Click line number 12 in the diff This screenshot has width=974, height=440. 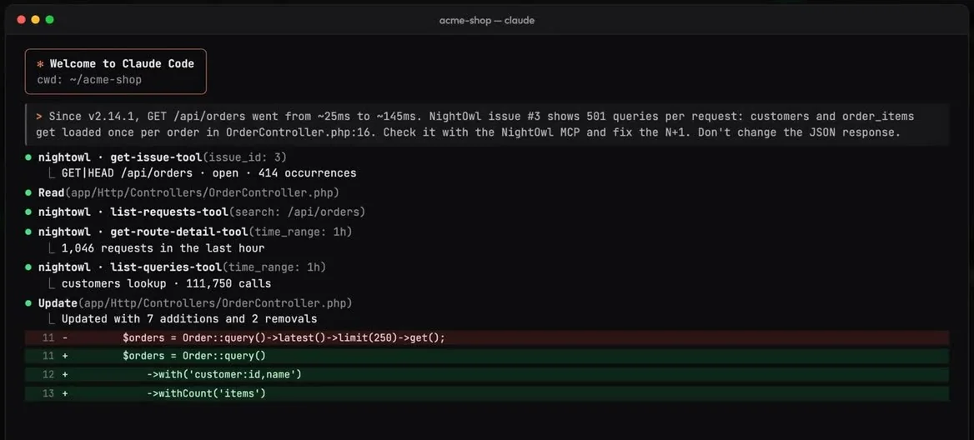click(48, 375)
